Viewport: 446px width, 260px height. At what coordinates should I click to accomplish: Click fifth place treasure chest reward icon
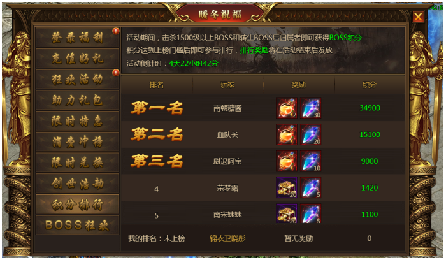(287, 213)
